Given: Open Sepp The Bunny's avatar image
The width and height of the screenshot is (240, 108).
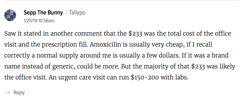Looking at the screenshot, I should click(10, 15).
